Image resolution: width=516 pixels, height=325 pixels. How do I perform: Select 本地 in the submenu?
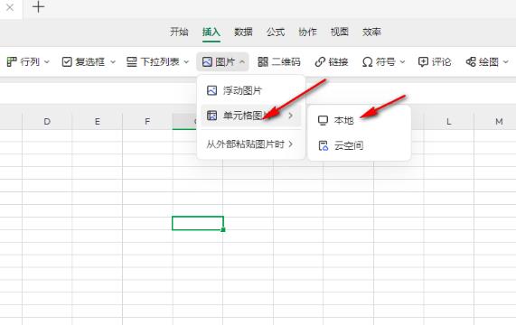360,121
